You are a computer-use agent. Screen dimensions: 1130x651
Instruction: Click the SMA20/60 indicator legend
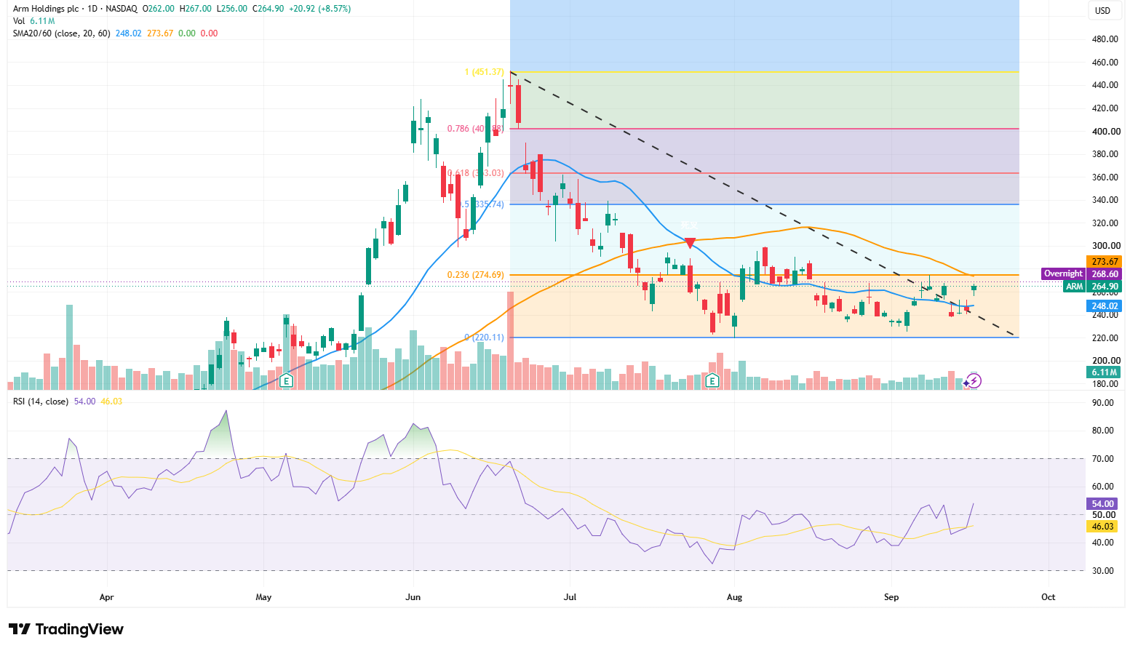tap(62, 33)
